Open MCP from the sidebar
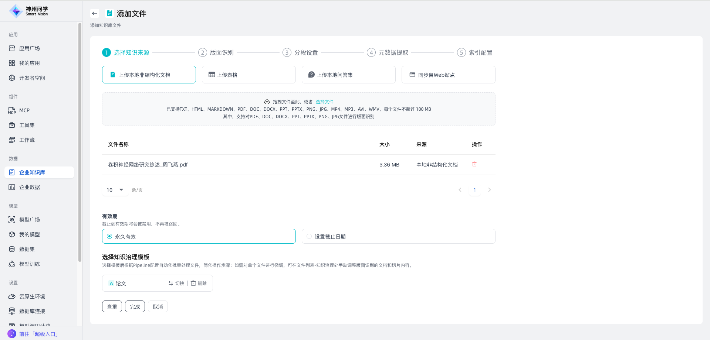Screen dimensions: 710x340 point(24,110)
